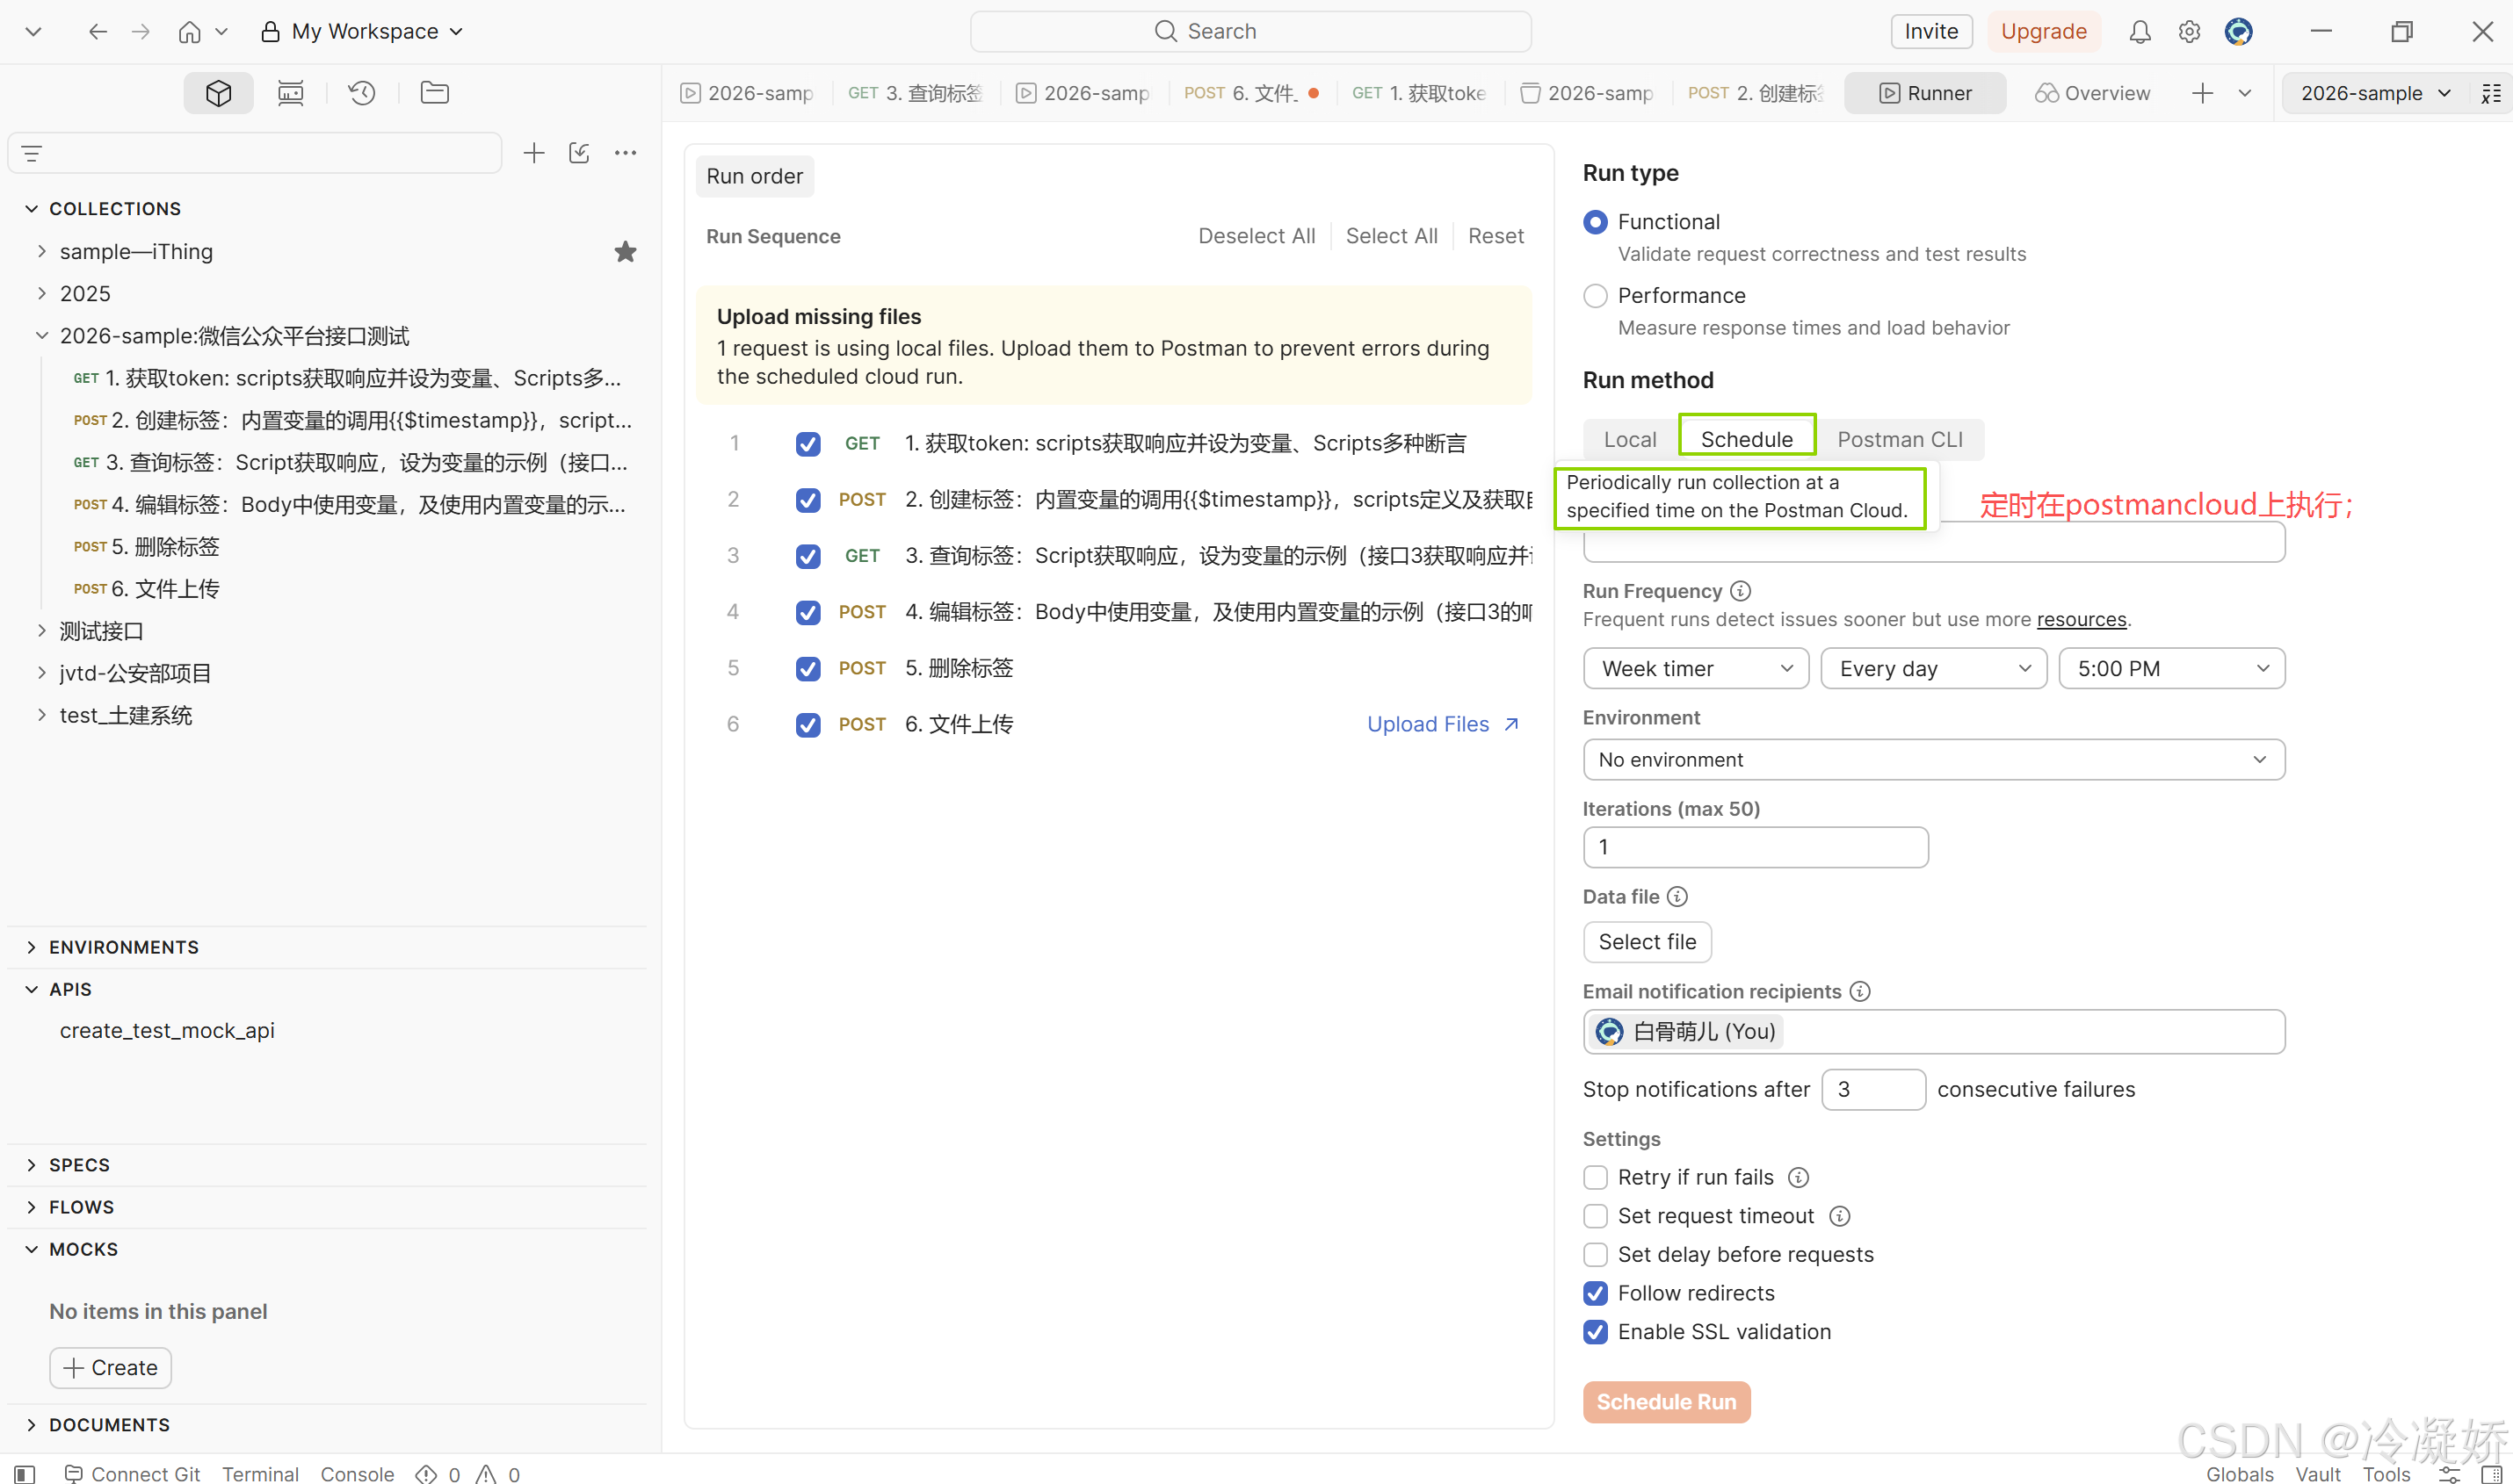Enable Retry if run fails
This screenshot has width=2513, height=1484.
[x=1596, y=1178]
